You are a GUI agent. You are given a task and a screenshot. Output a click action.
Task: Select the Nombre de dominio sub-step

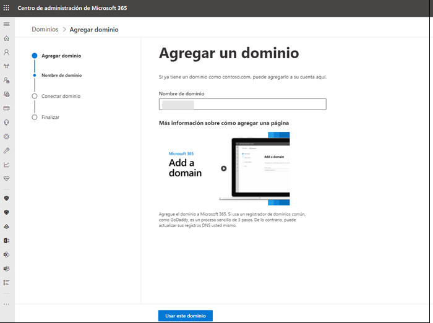pos(58,75)
